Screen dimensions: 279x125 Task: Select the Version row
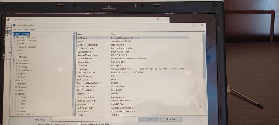click(x=133, y=41)
